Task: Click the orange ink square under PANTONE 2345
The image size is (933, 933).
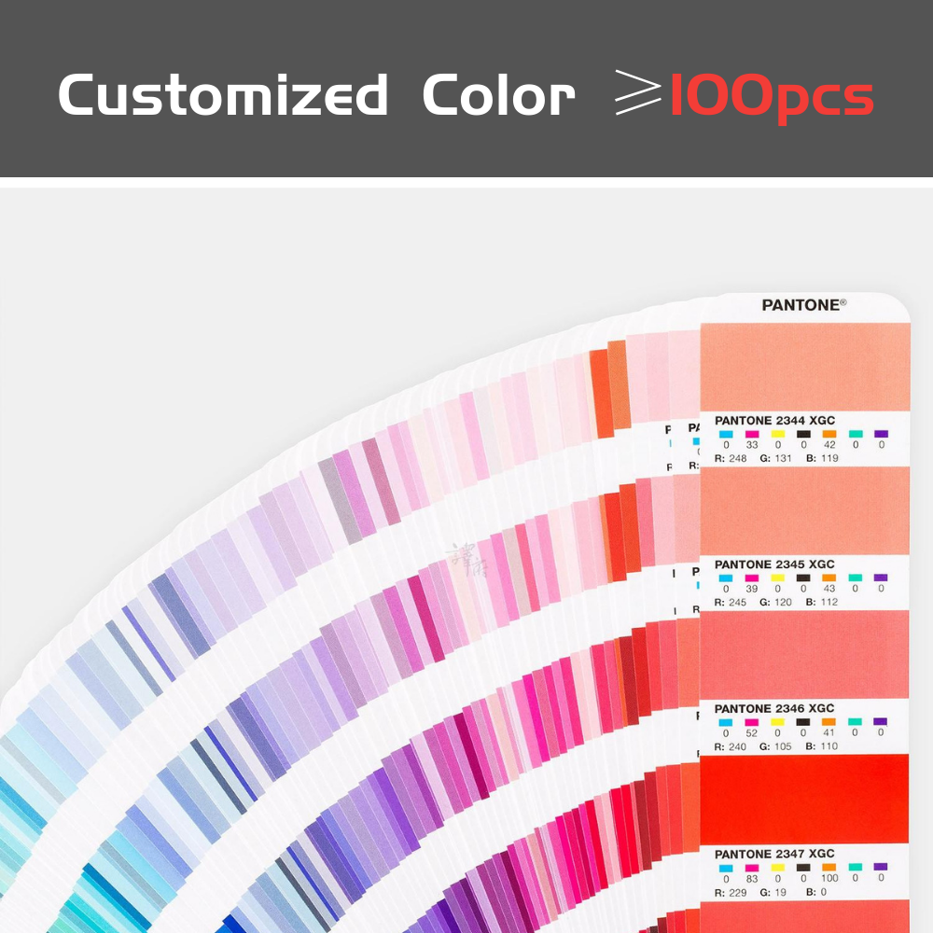Action: coord(829,578)
